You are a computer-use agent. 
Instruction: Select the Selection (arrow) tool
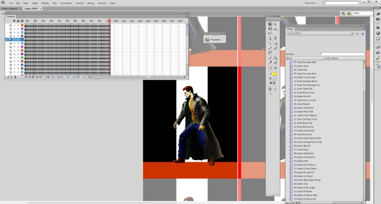270,24
